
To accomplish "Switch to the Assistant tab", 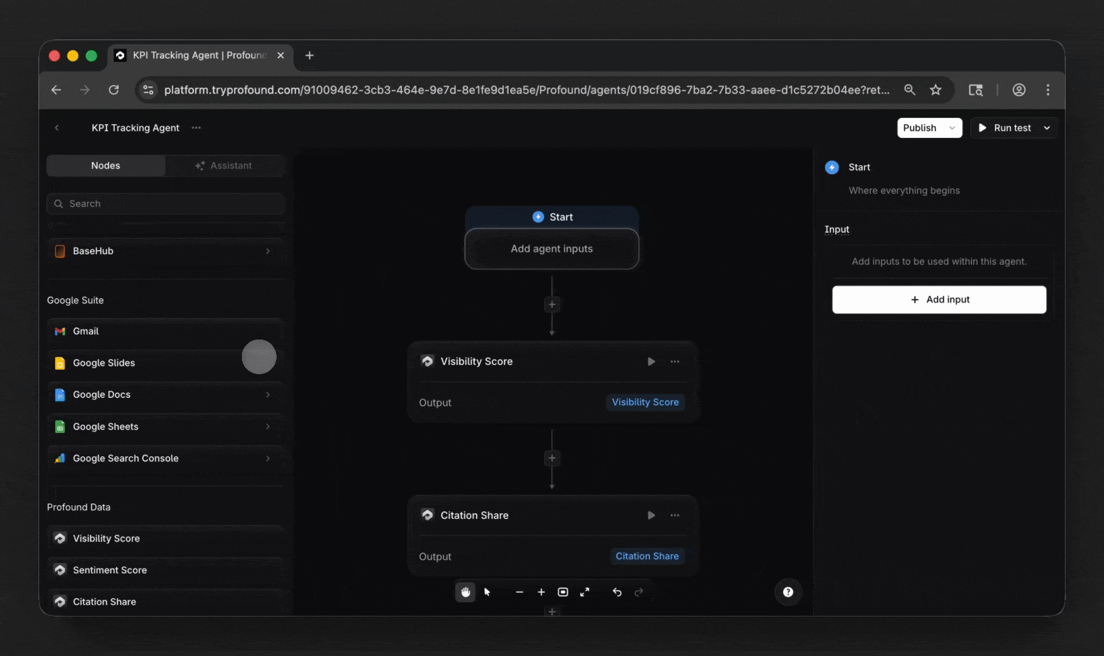I will pos(224,165).
